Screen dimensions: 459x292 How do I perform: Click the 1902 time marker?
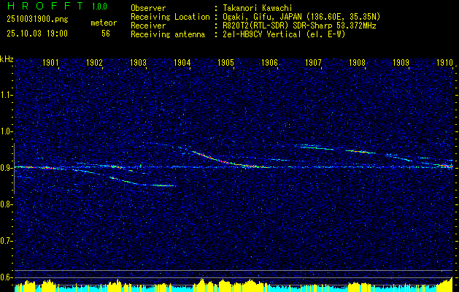95,62
